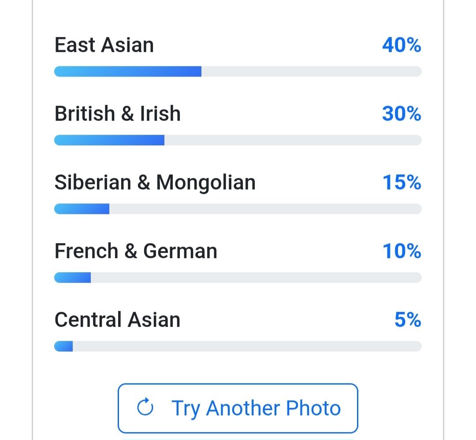Tap the Siberian & Mongolian label

pyautogui.click(x=155, y=182)
